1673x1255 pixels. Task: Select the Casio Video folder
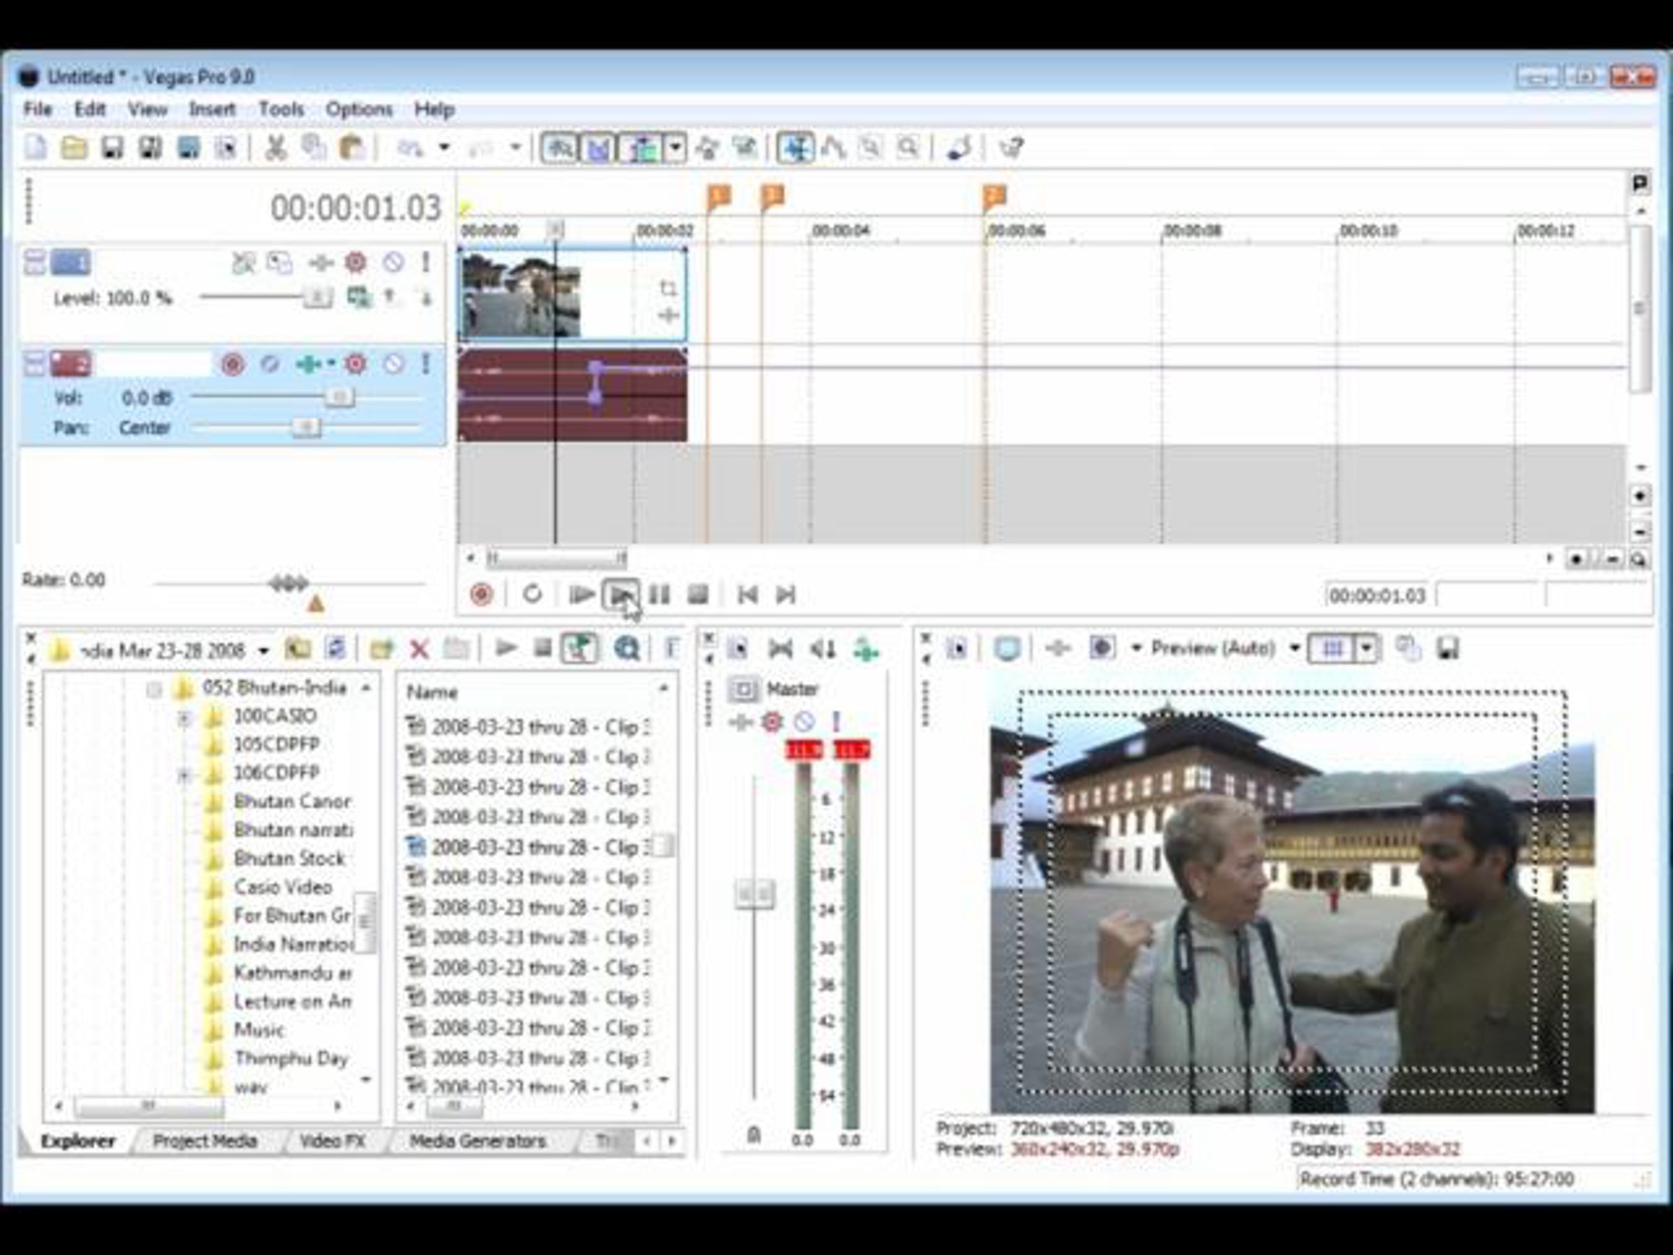tap(283, 887)
